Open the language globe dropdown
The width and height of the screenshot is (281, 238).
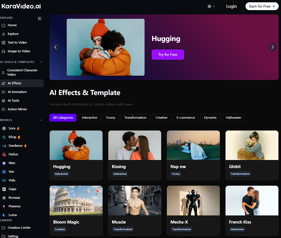tap(211, 6)
